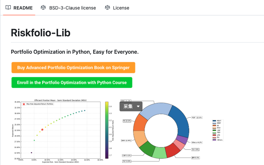Click the purple Others legend swatch
This screenshot has height=165, width=264.
[214, 140]
